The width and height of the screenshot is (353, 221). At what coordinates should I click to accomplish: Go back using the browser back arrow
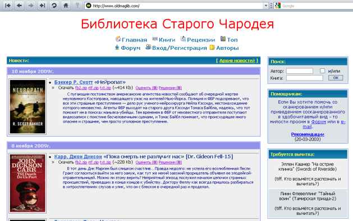click(19, 6)
